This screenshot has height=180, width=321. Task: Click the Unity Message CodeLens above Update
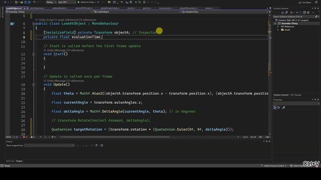point(56,81)
